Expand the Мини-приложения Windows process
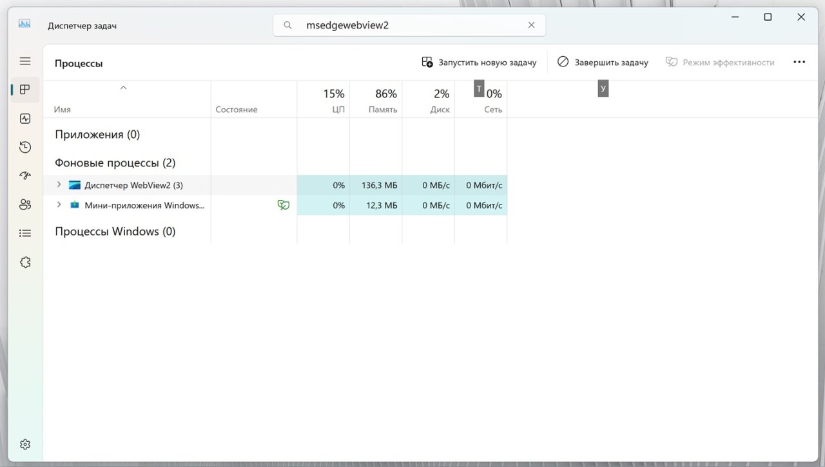The width and height of the screenshot is (825, 467). (58, 204)
